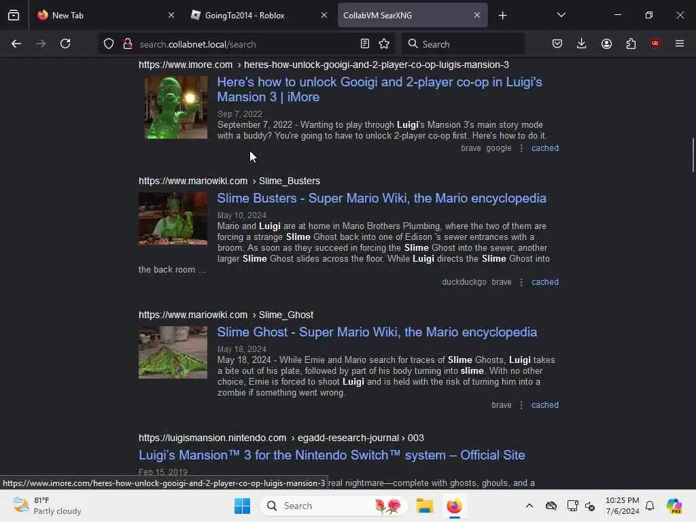Expand options dots for Slime Busters result

point(521,282)
